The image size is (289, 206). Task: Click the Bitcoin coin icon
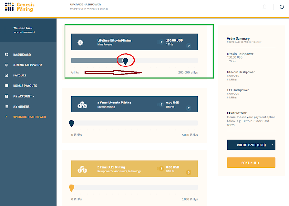click(x=80, y=42)
